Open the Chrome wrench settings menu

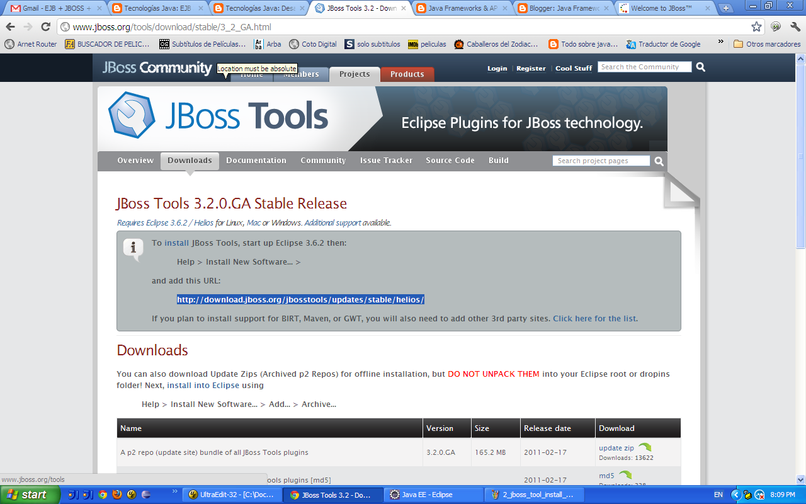[x=795, y=27]
